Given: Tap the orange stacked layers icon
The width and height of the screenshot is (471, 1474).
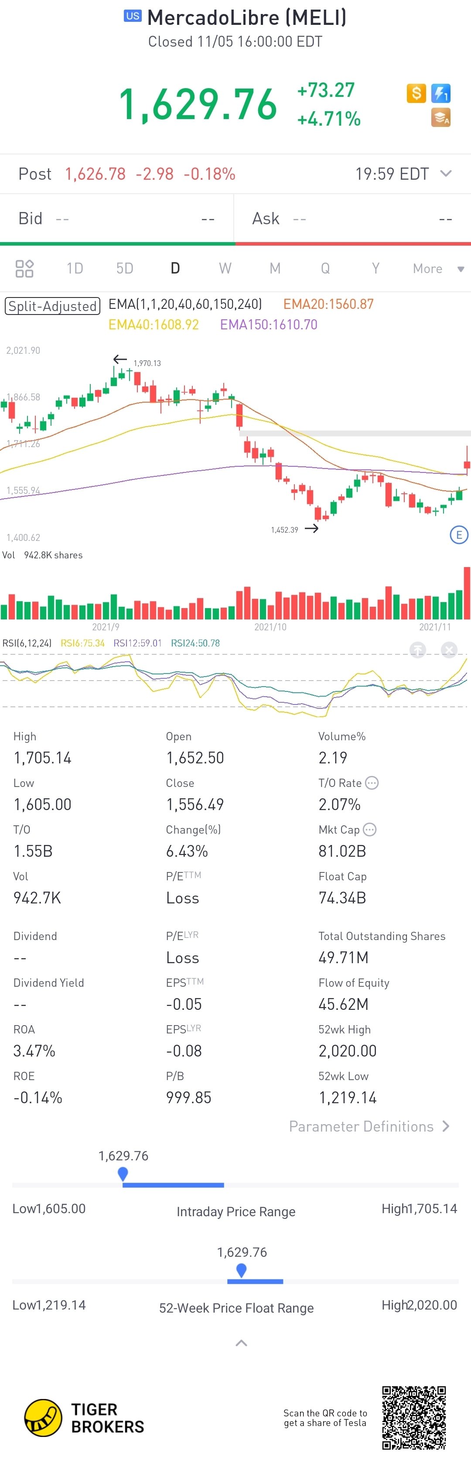Looking at the screenshot, I should [440, 117].
